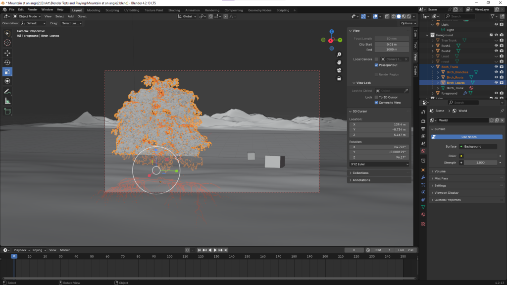Click the world Color swatch field
The image size is (507, 285).
click(x=480, y=156)
